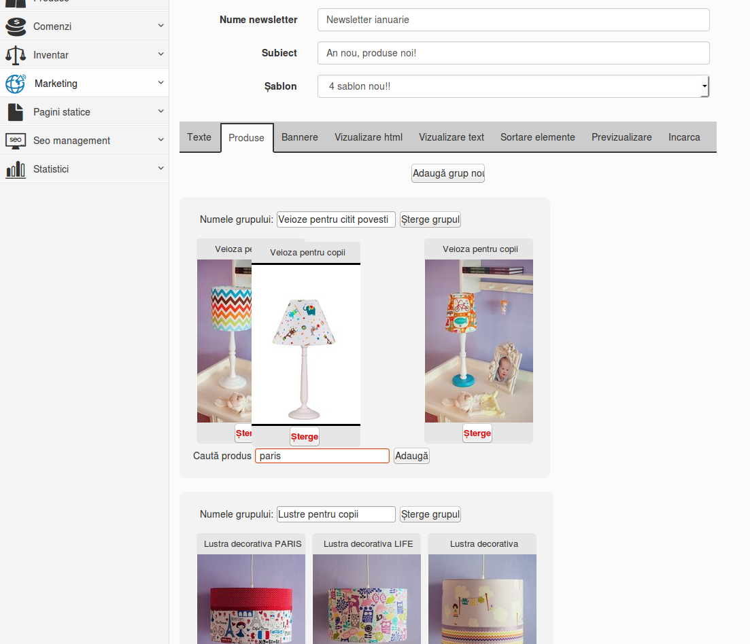Click Șterge under the chevron lamp card
The width and height of the screenshot is (750, 644).
(x=243, y=433)
